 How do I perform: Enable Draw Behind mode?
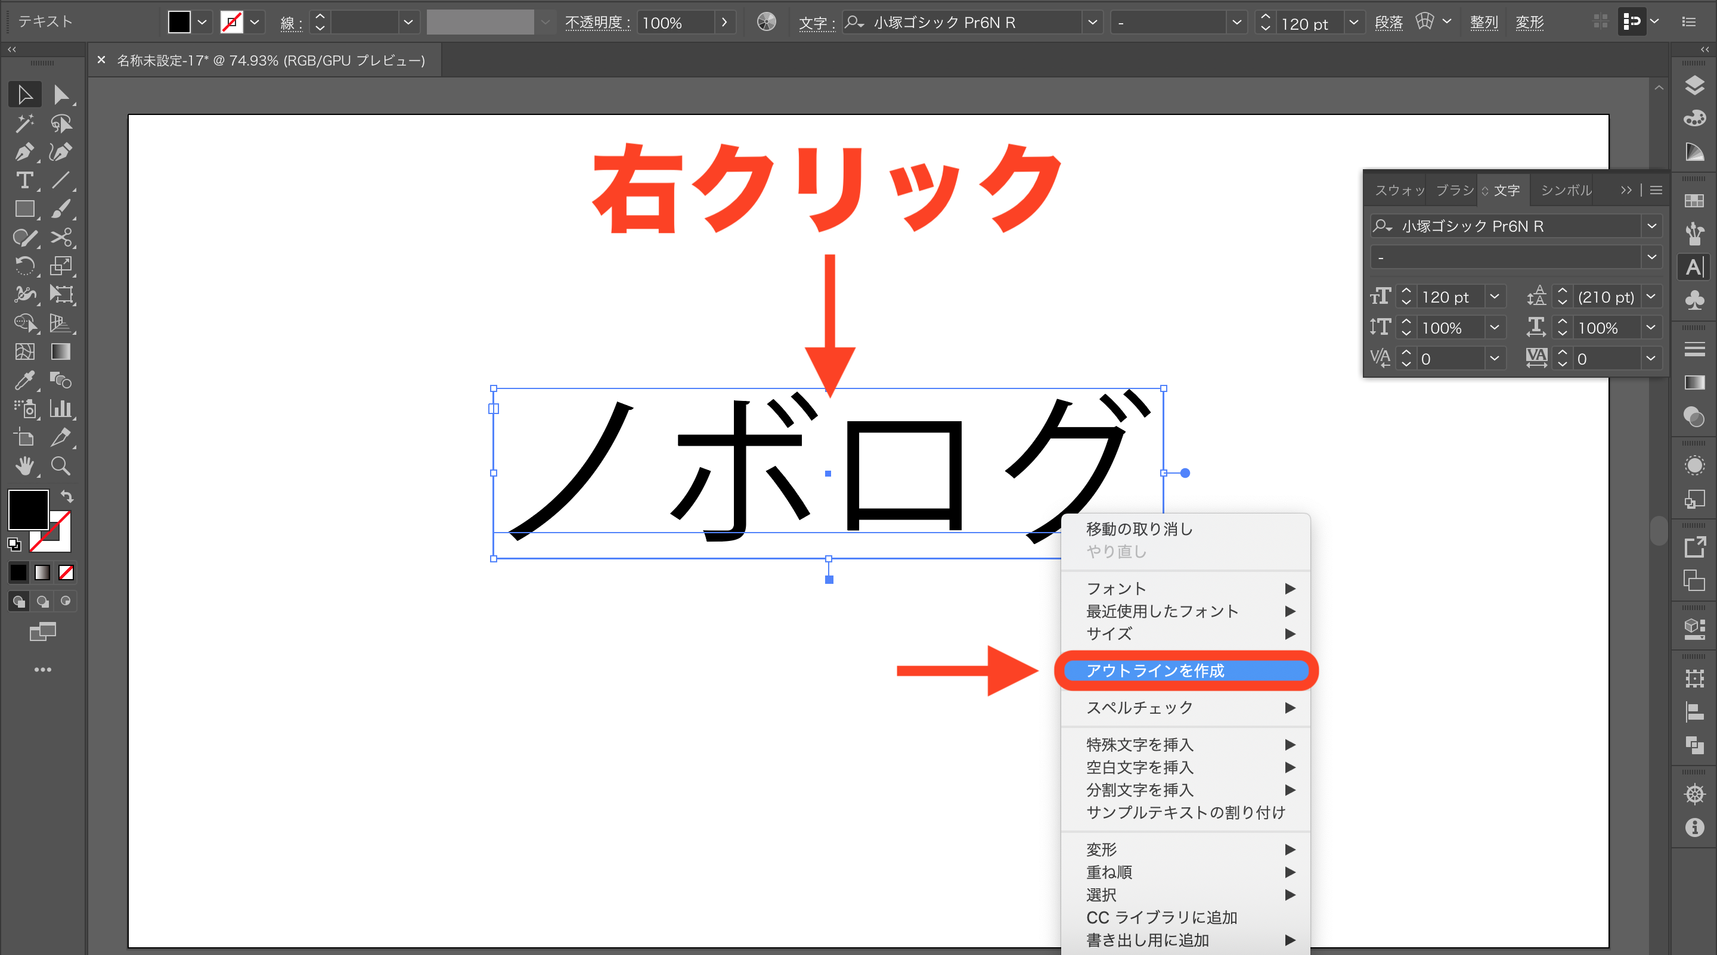pyautogui.click(x=42, y=601)
